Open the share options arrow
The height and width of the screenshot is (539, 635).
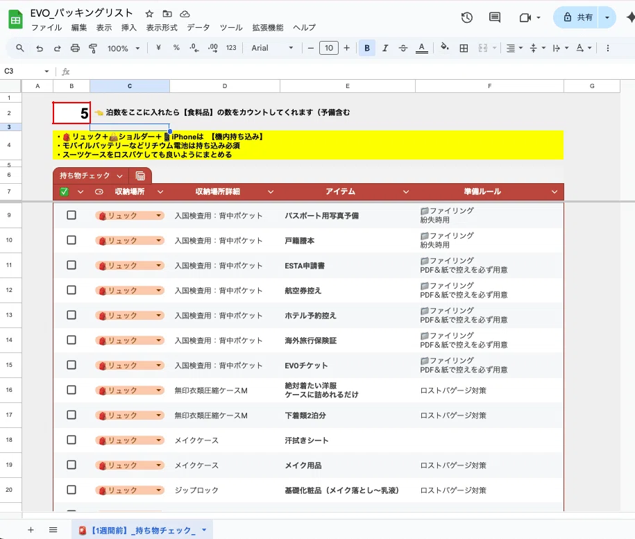click(x=607, y=17)
